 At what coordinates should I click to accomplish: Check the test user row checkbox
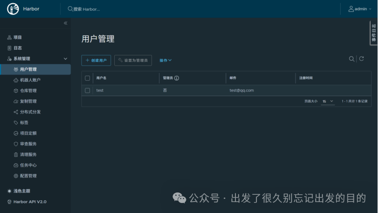point(87,90)
